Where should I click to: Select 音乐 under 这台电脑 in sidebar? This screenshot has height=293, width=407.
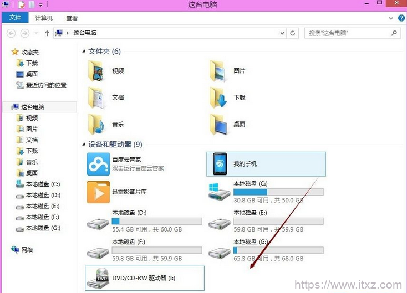point(27,162)
